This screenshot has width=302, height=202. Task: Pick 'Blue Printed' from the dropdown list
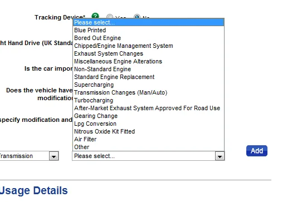coord(149,30)
